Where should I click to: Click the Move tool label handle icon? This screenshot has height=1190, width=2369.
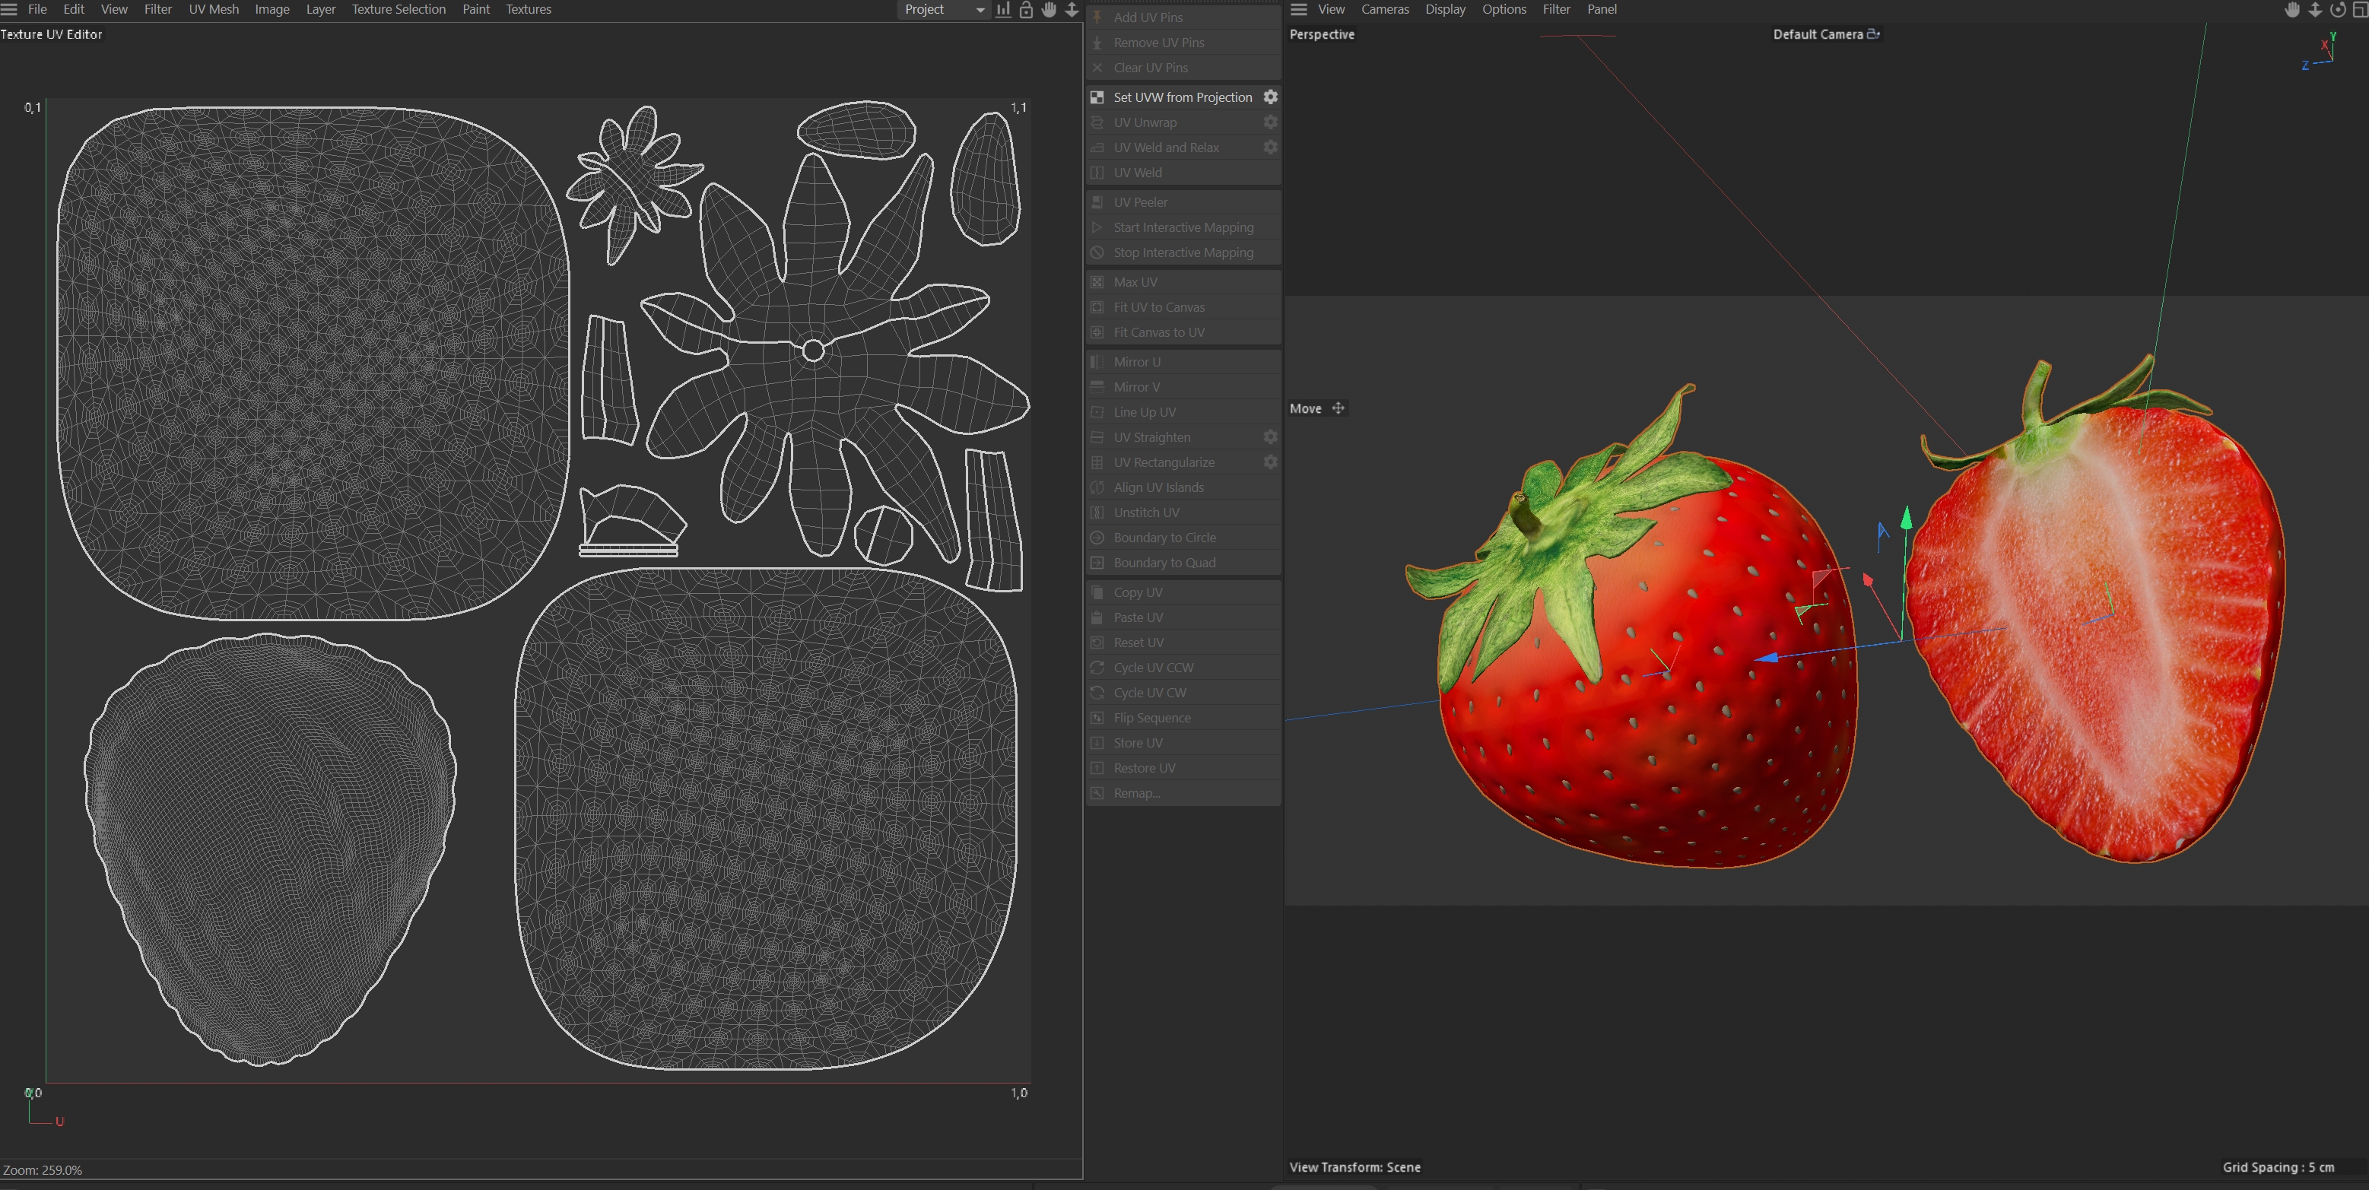(1338, 408)
